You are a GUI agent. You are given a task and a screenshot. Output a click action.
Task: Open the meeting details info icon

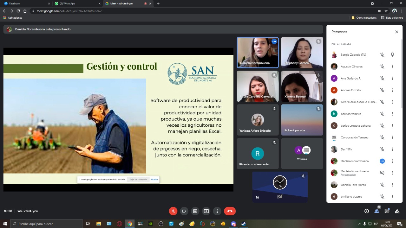[367, 211]
